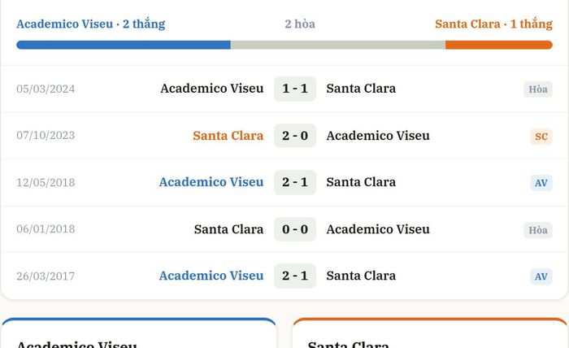Click the AV badge on 12/05/2018 match

click(541, 183)
